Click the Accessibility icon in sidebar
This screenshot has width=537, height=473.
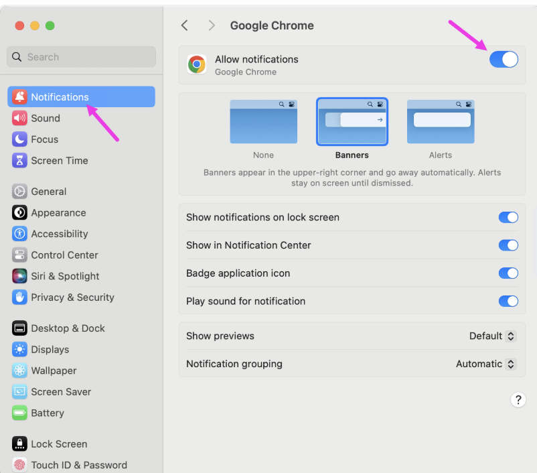(19, 234)
